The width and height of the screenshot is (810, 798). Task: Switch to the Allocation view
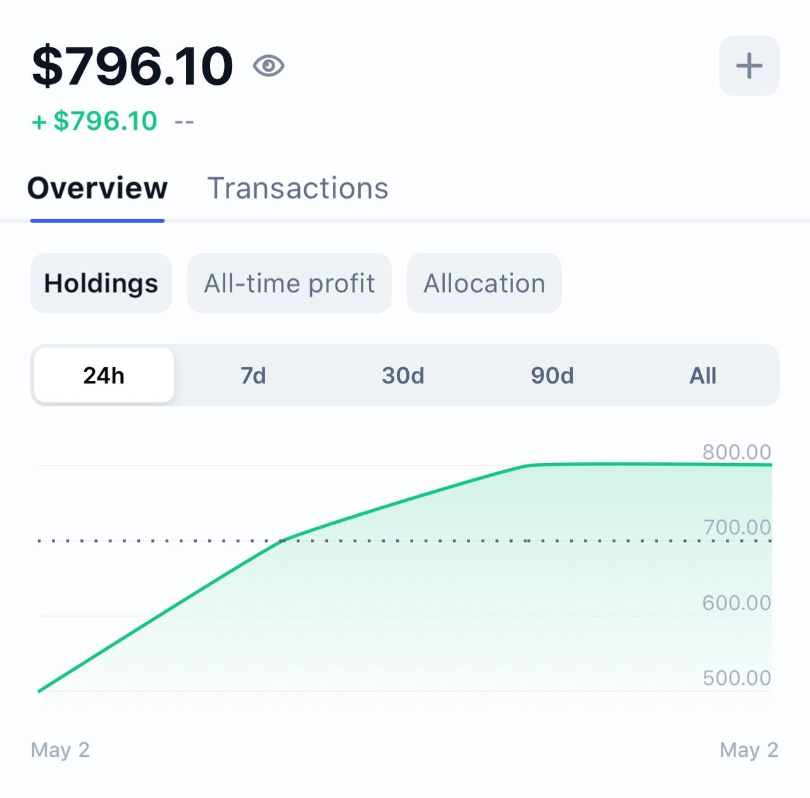[484, 284]
